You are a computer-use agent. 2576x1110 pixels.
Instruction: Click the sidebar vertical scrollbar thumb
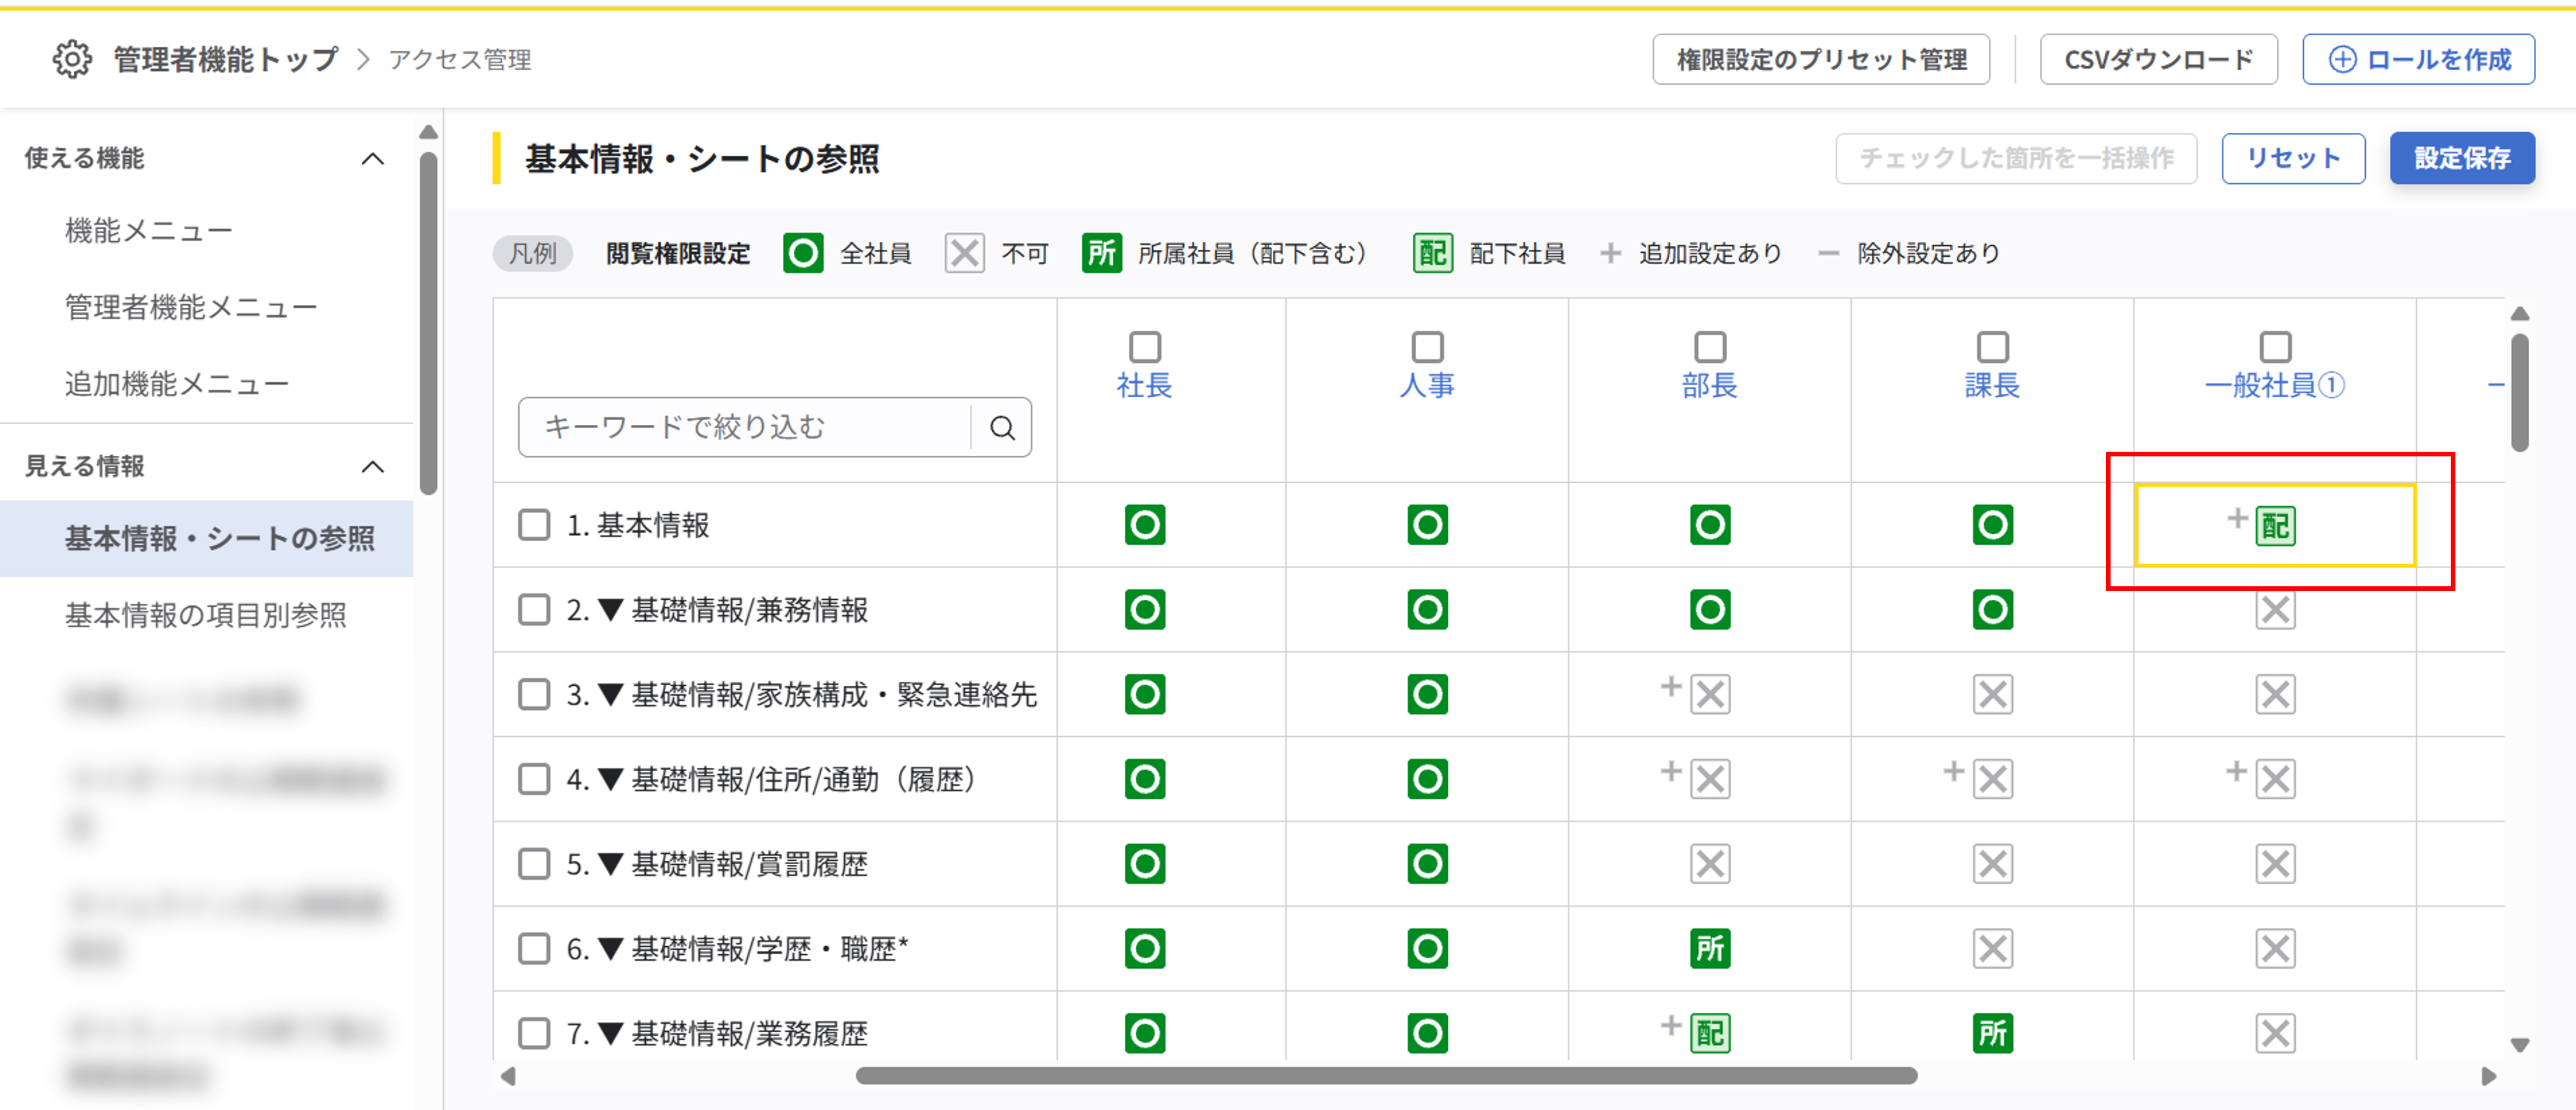coord(428,323)
